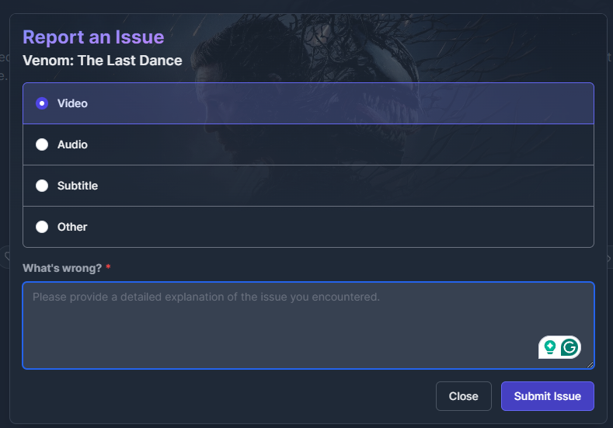
Task: Click the "What's wrong?" field label
Action: pos(62,268)
